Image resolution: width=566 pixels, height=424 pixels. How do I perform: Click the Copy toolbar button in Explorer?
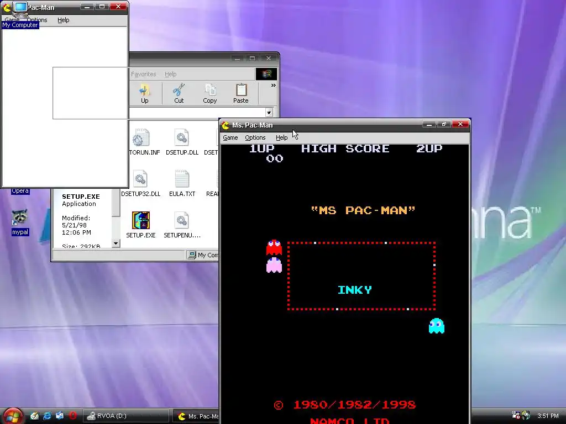click(209, 93)
